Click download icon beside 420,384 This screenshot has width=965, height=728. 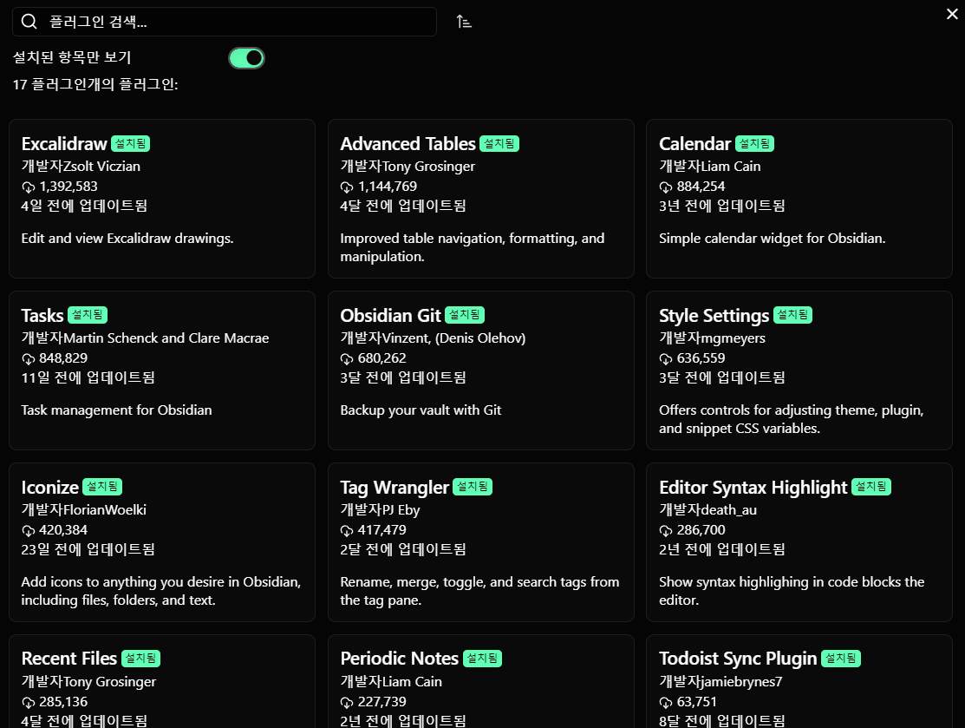[x=29, y=531]
